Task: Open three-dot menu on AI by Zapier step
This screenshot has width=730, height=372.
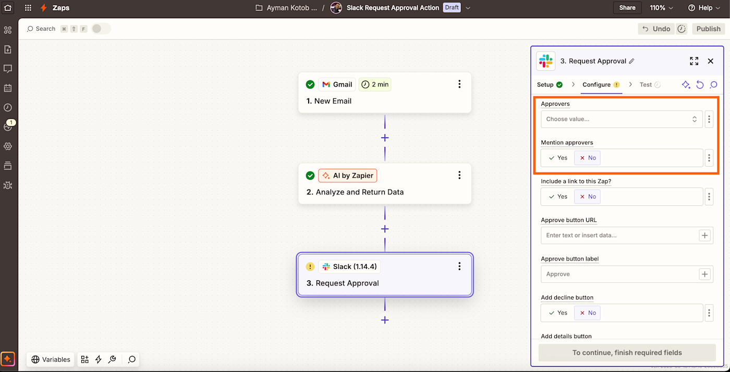Action: pyautogui.click(x=459, y=175)
